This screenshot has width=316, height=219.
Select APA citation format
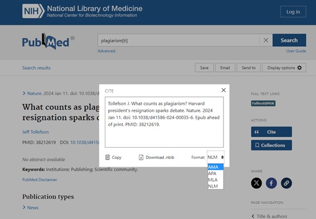[216, 173]
